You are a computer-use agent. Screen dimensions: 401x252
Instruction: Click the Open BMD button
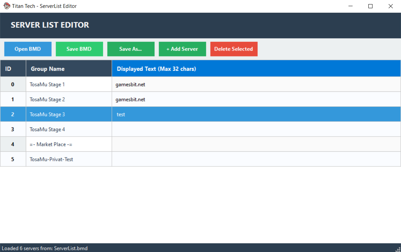click(28, 49)
